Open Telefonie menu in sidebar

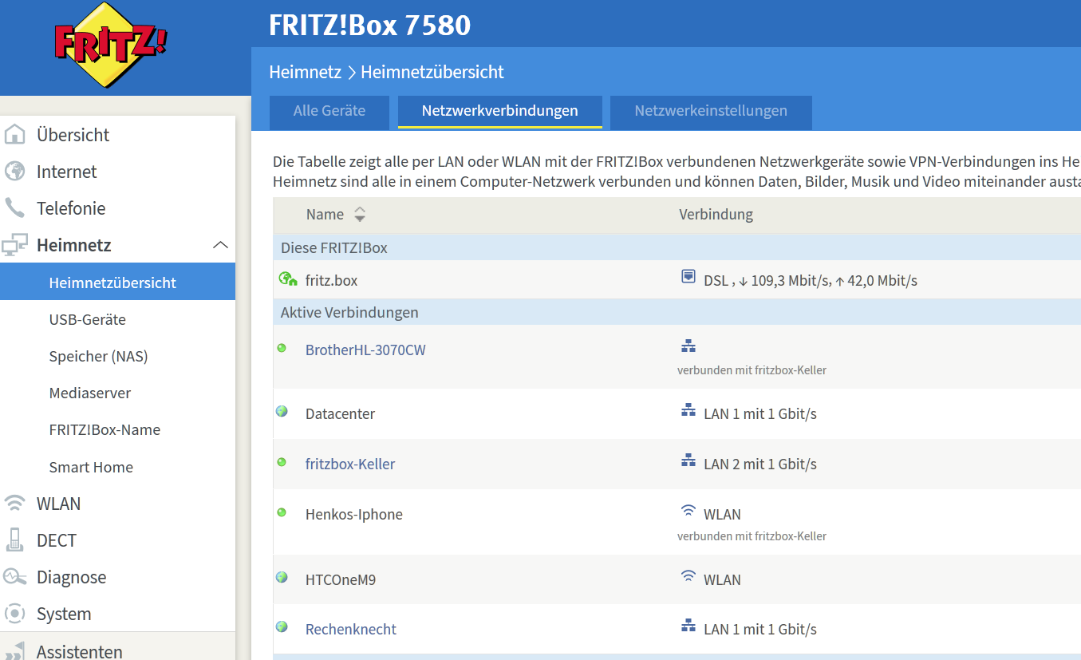(71, 208)
